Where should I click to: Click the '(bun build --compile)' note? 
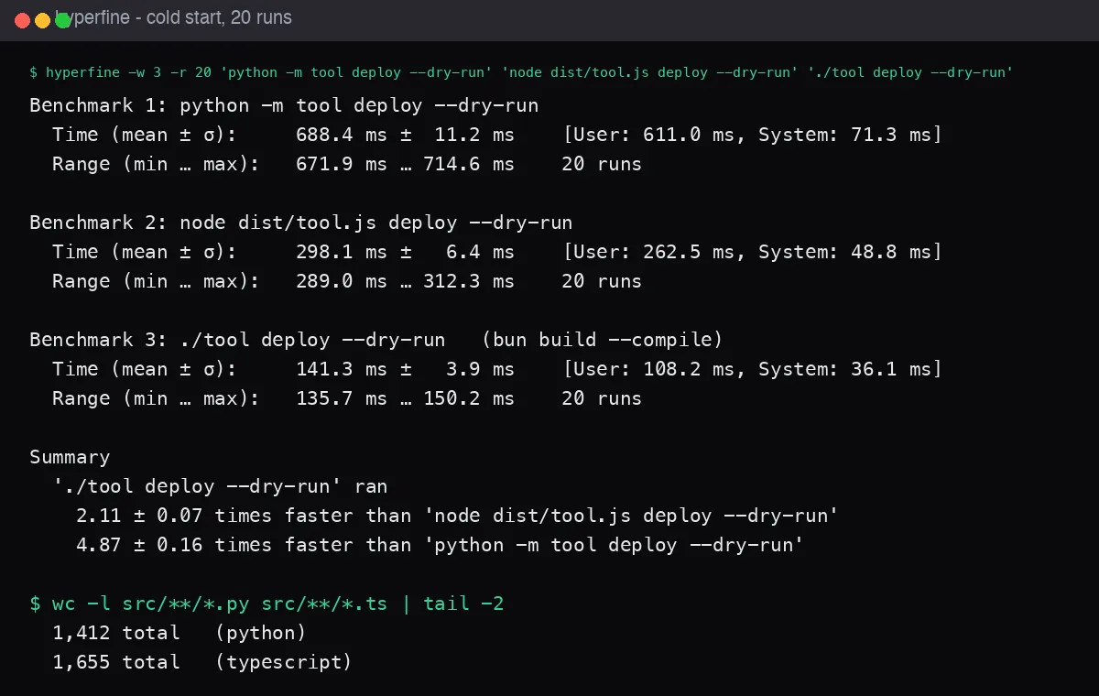[x=602, y=340]
